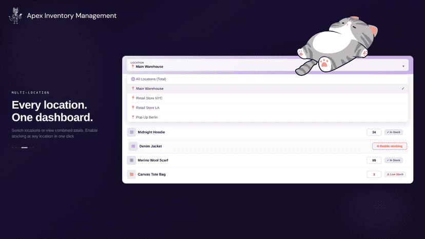Select the checked Main Warehouse option
Viewport: 425px width, 239px height.
267,89
